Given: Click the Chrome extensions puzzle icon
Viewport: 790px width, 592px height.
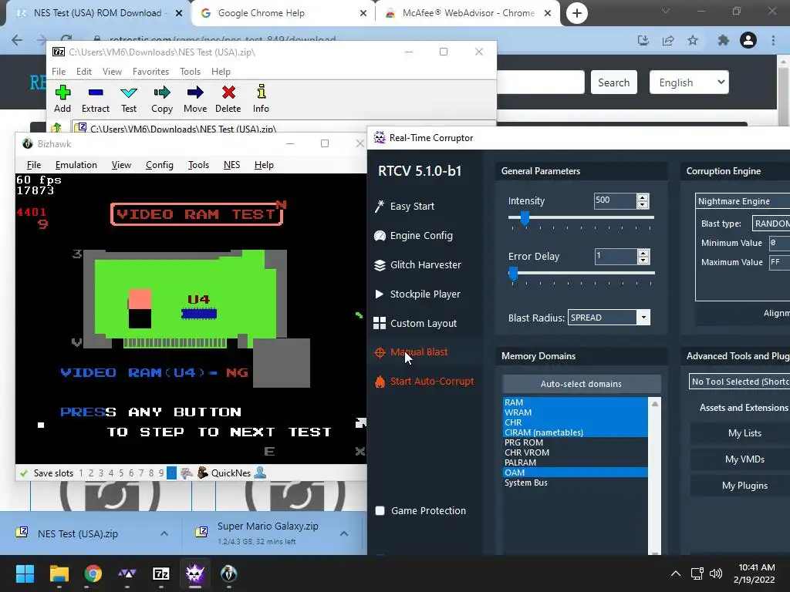Looking at the screenshot, I should (x=724, y=40).
